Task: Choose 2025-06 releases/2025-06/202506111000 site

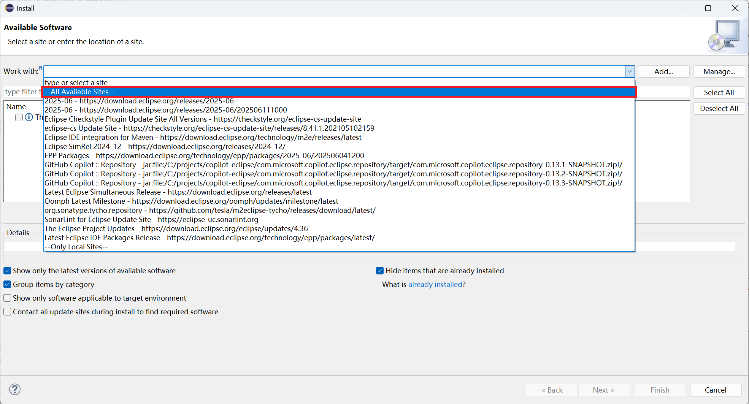Action: point(339,110)
